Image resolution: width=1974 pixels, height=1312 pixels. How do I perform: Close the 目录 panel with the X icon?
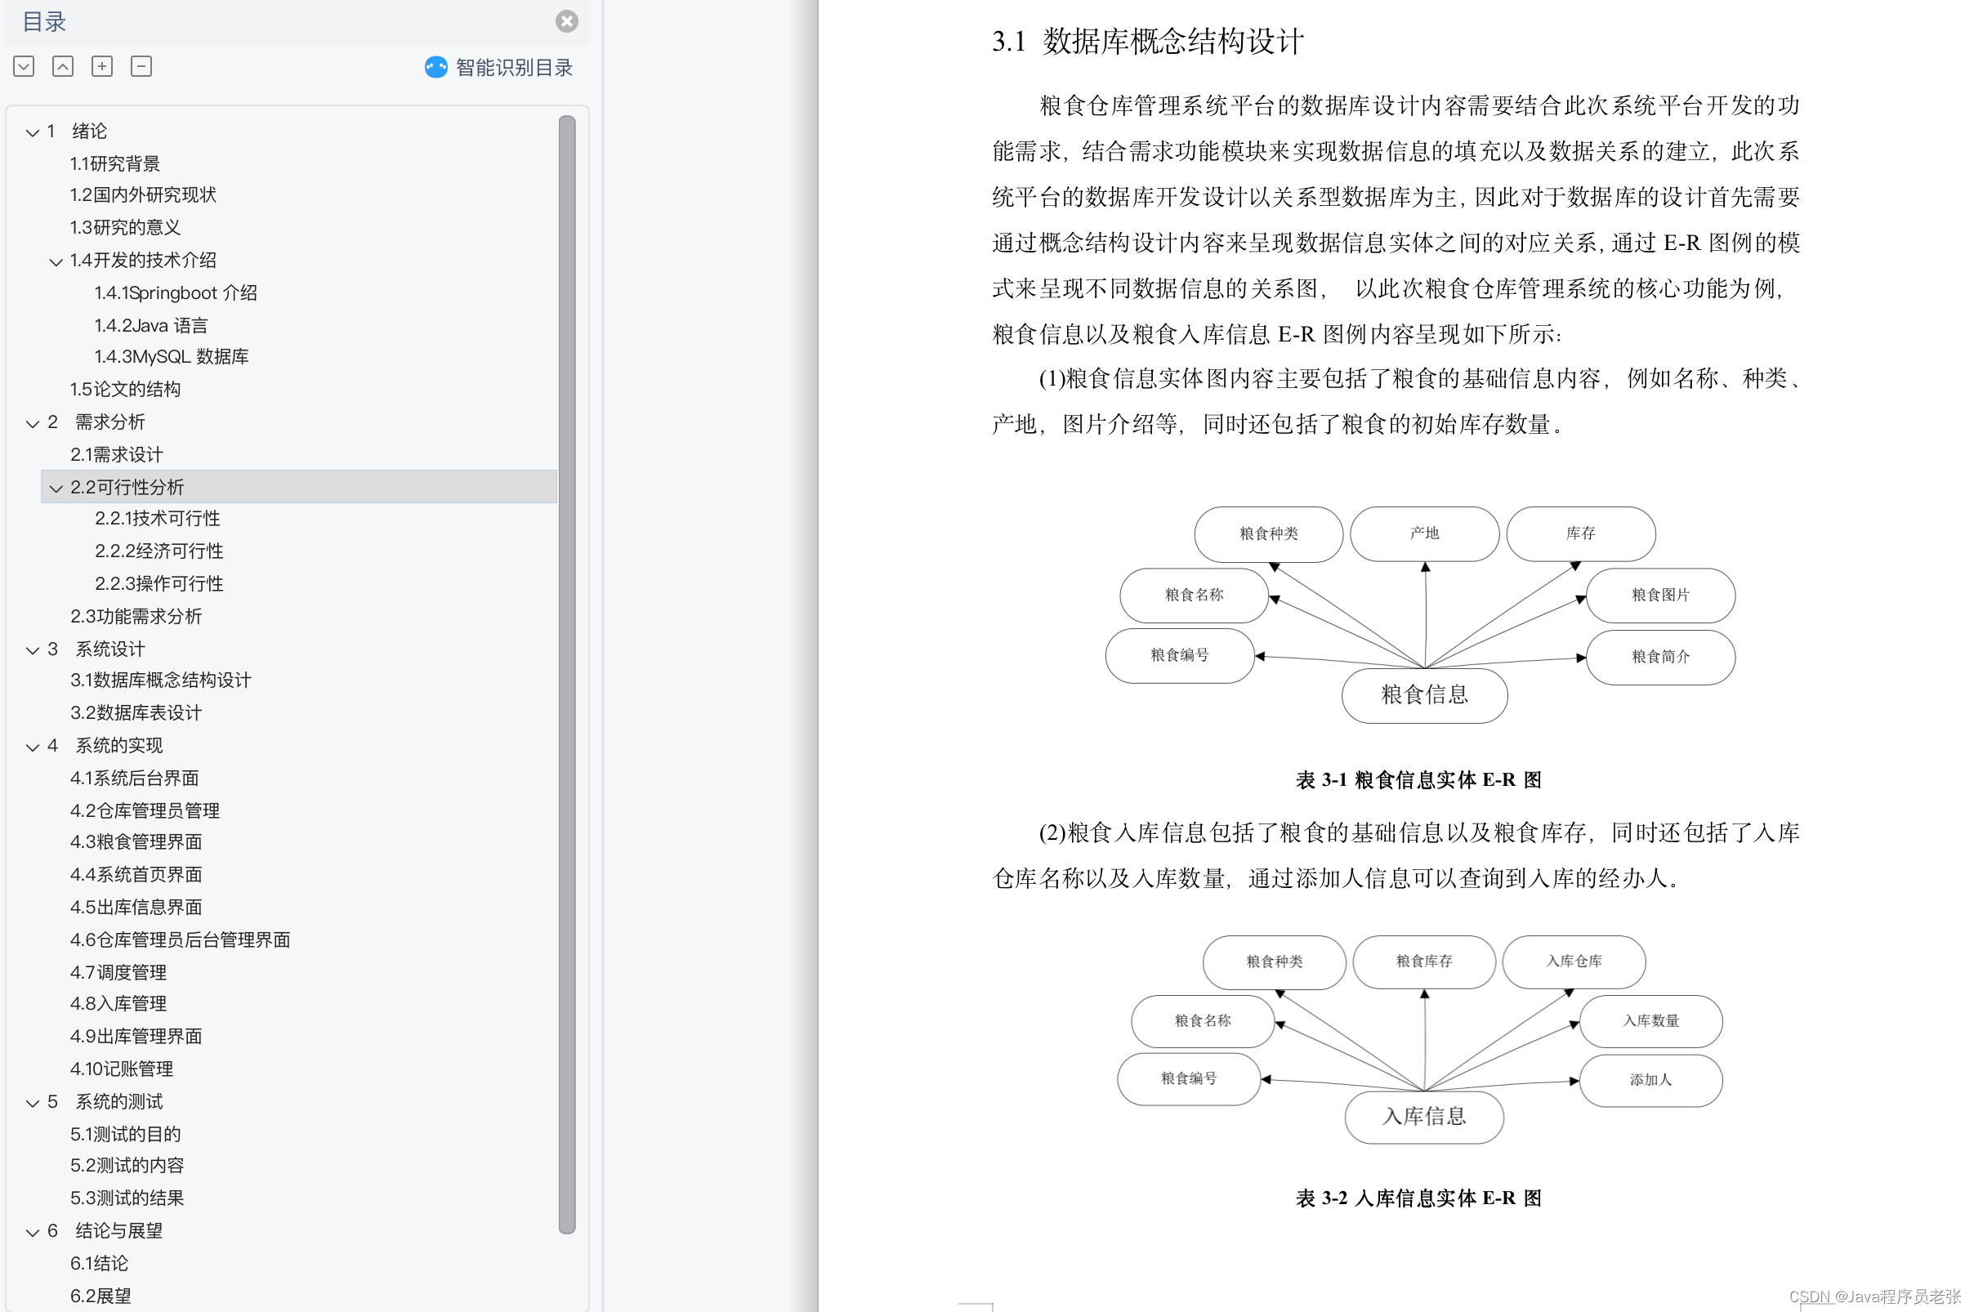566,22
